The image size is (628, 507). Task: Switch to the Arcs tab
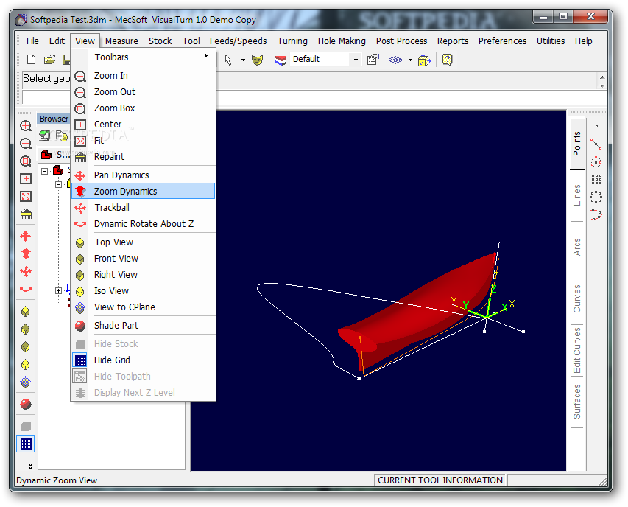[576, 247]
